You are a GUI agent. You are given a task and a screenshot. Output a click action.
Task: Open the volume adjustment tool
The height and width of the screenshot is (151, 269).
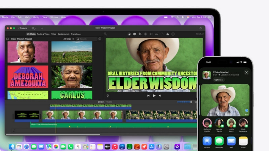coord(151,34)
